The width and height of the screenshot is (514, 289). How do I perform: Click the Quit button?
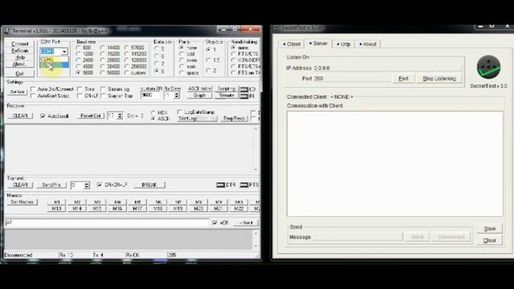(20, 73)
